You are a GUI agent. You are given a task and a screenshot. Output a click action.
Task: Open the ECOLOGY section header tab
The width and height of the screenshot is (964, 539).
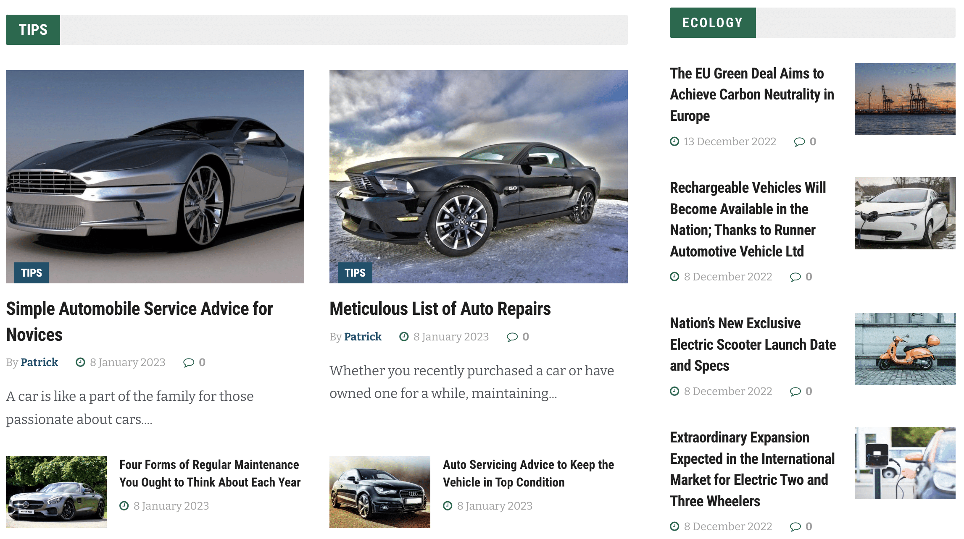click(x=712, y=23)
